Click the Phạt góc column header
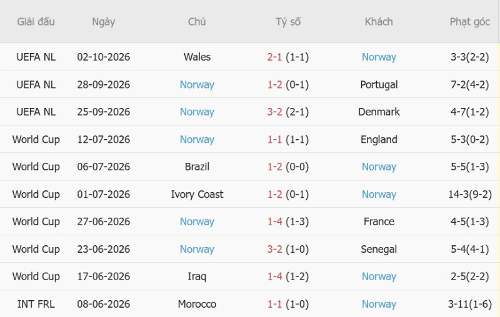 [470, 22]
